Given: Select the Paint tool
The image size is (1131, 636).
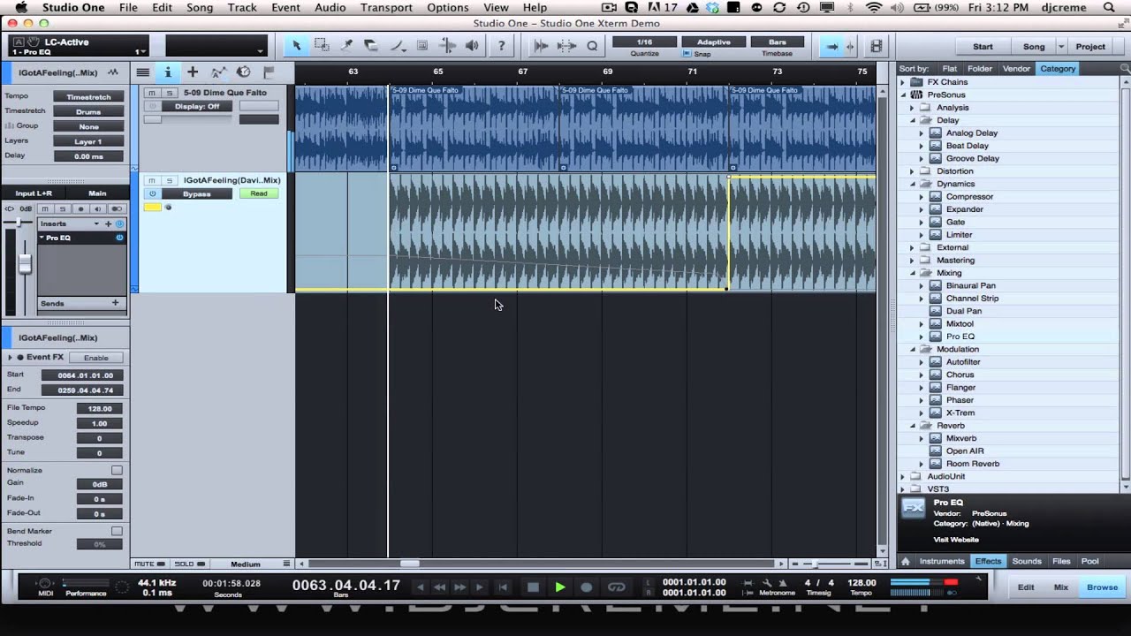Looking at the screenshot, I should tap(397, 46).
